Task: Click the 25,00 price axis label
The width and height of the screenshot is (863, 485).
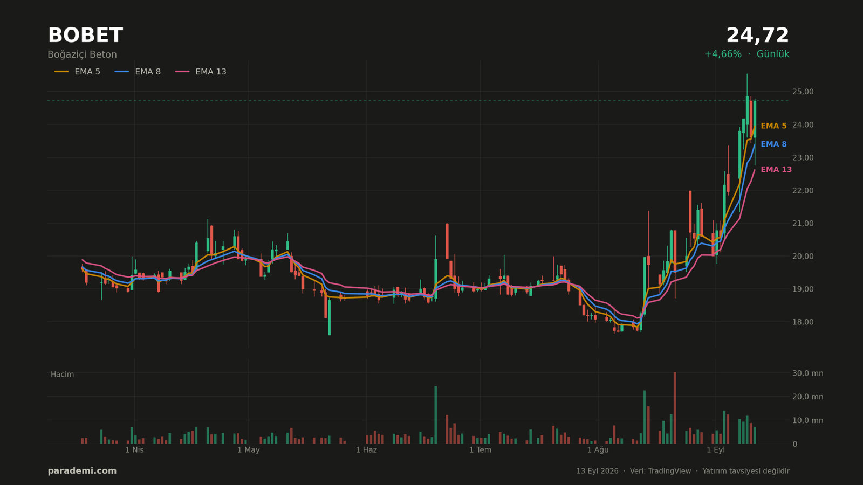Action: [803, 92]
